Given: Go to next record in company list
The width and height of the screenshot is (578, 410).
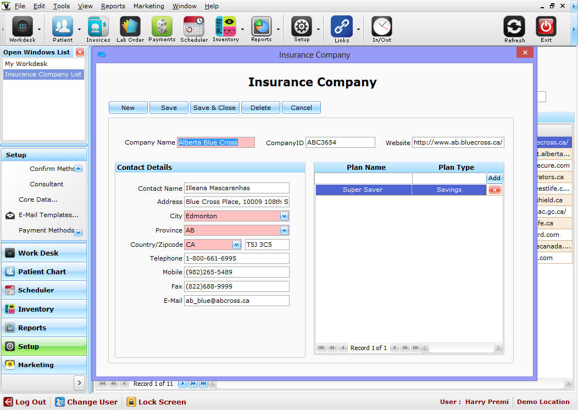Looking at the screenshot, I should 182,384.
